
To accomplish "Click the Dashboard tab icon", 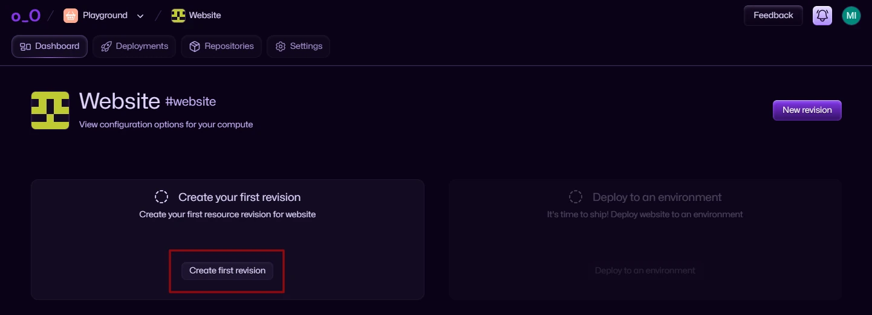I will [25, 46].
